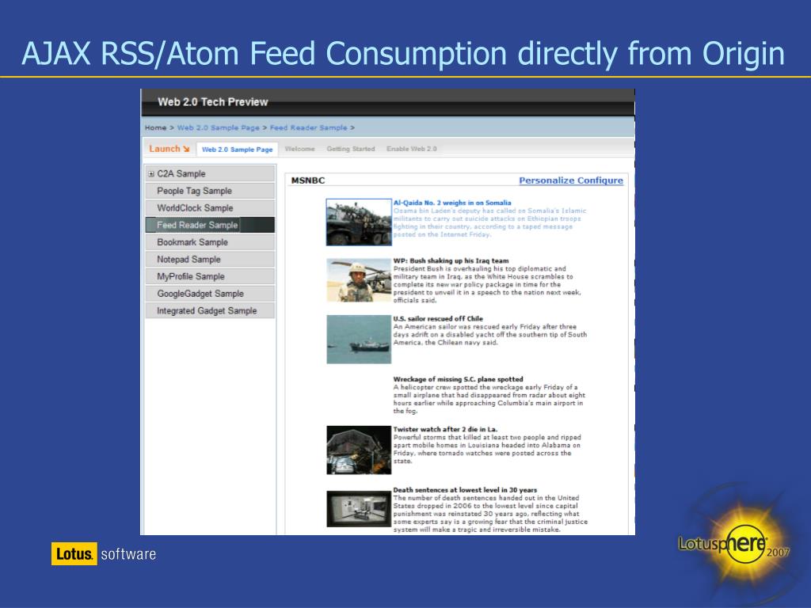The width and height of the screenshot is (811, 608).
Task: Click the MSNBC feed title
Action: [308, 180]
